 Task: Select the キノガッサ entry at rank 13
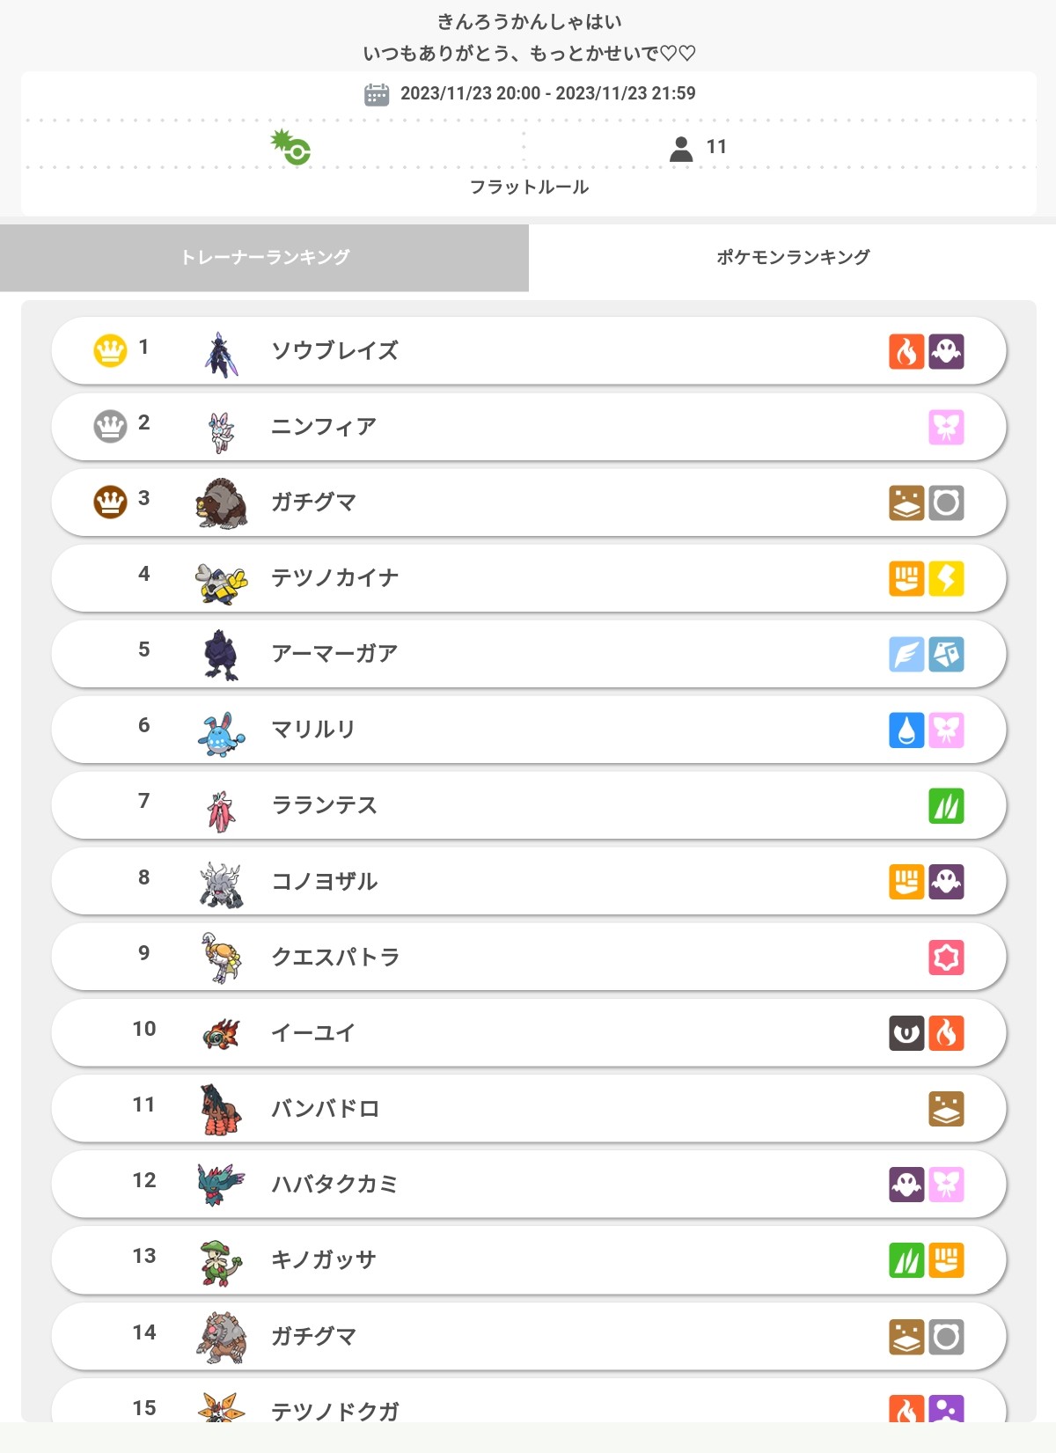point(528,1260)
